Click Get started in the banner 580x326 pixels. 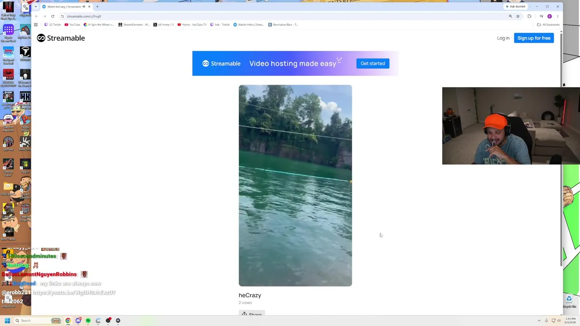click(372, 63)
